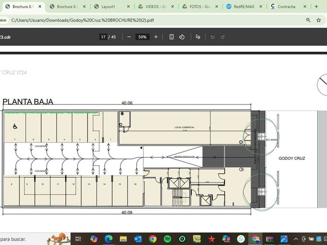
Task: Switch to the VIDEOS Google Drive tab
Action: pos(156,7)
